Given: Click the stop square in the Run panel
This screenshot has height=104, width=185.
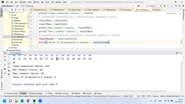Looking at the screenshot, I should click(x=5, y=65).
